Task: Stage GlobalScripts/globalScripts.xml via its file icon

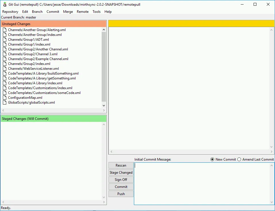Action: (5, 102)
